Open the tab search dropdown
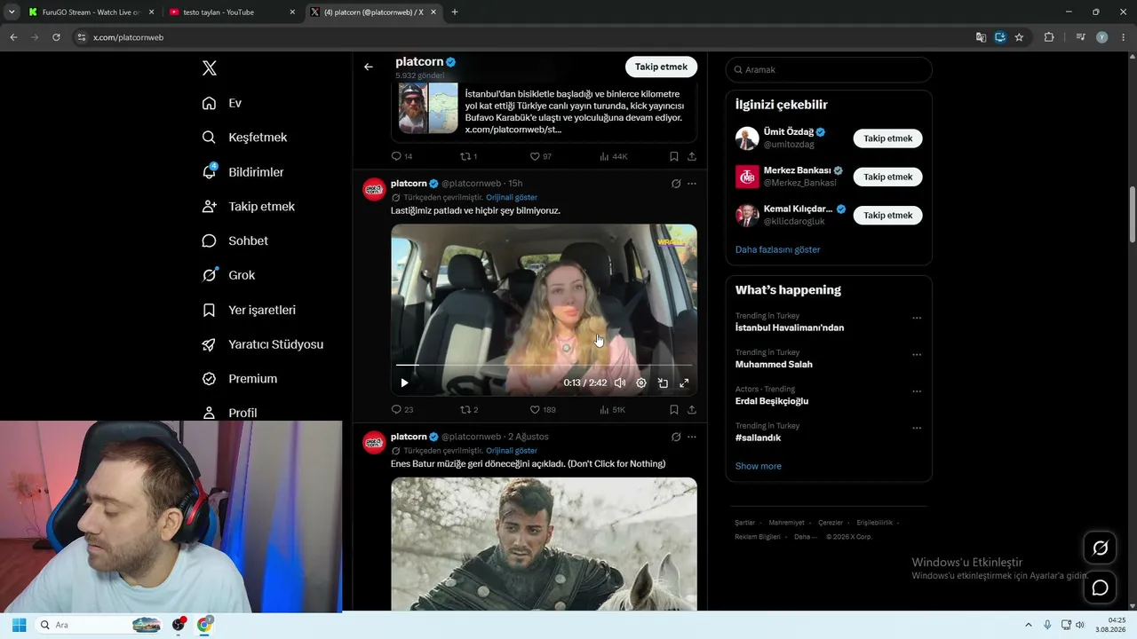The width and height of the screenshot is (1137, 639). tap(12, 12)
